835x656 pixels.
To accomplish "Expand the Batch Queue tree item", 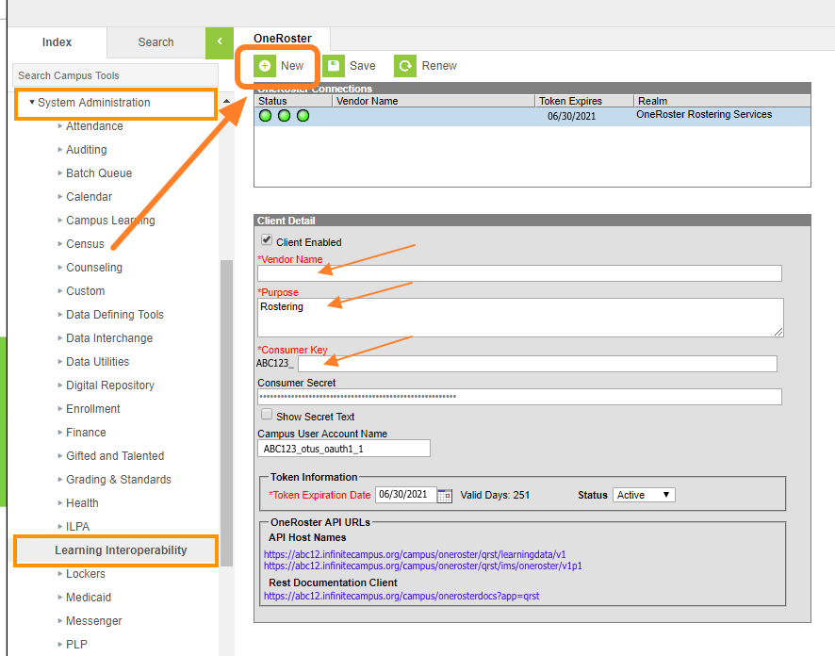I will click(x=60, y=173).
